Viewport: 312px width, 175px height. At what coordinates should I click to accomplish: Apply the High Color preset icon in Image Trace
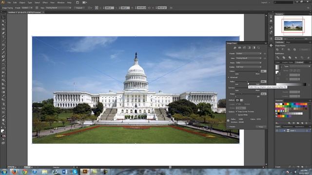pyautogui.click(x=239, y=48)
